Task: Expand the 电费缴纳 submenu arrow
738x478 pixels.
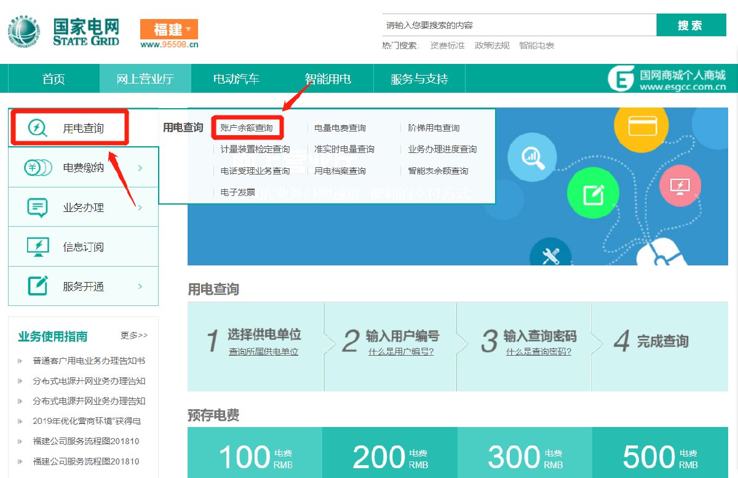Action: (140, 168)
